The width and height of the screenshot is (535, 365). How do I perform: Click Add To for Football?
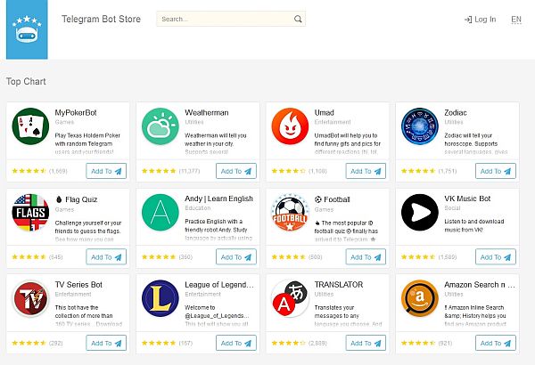pyautogui.click(x=366, y=257)
